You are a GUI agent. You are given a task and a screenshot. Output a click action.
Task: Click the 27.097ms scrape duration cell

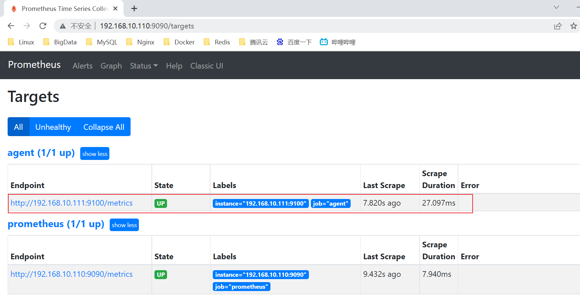pyautogui.click(x=439, y=203)
